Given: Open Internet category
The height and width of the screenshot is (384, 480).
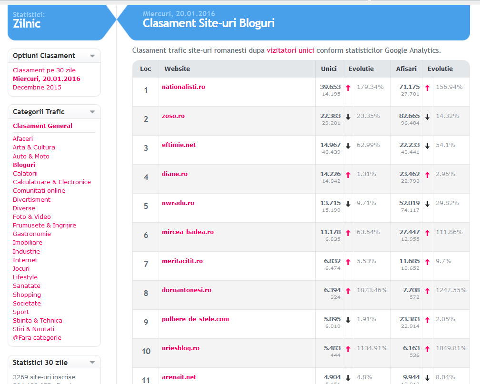Looking at the screenshot, I should [25, 260].
